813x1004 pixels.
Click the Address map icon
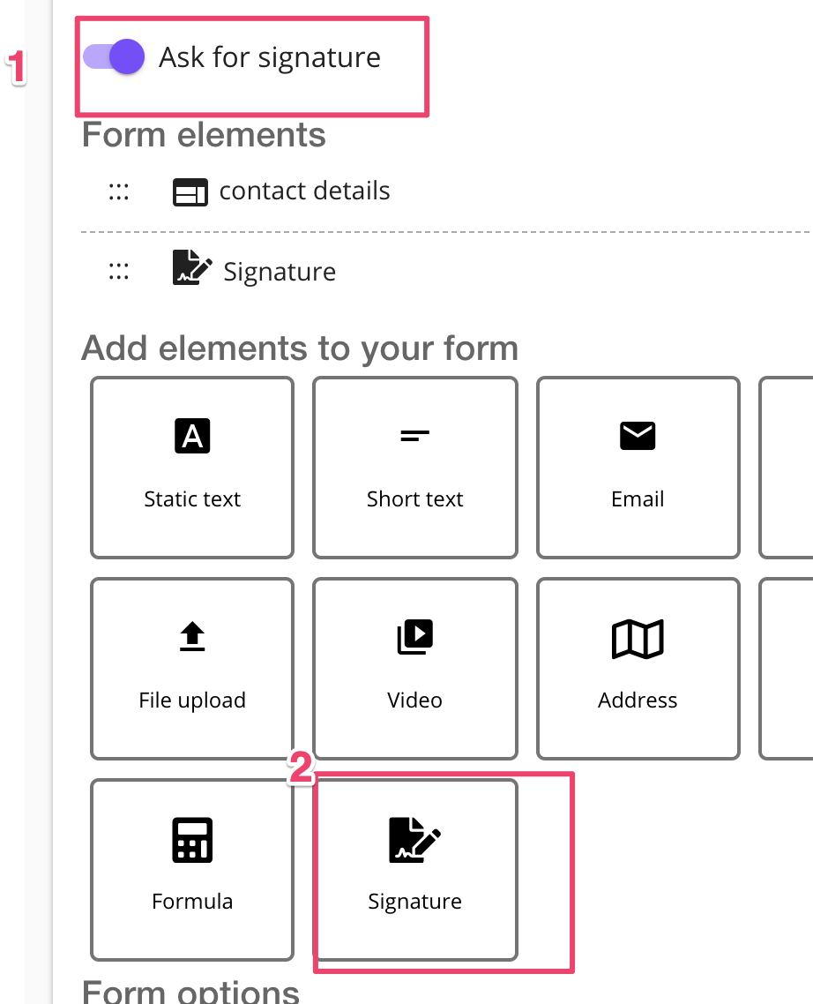click(638, 638)
